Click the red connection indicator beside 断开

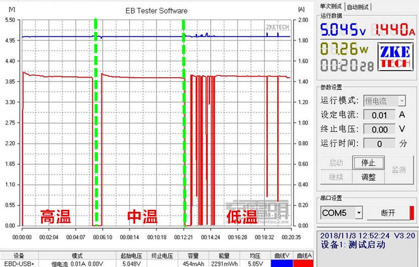411,213
